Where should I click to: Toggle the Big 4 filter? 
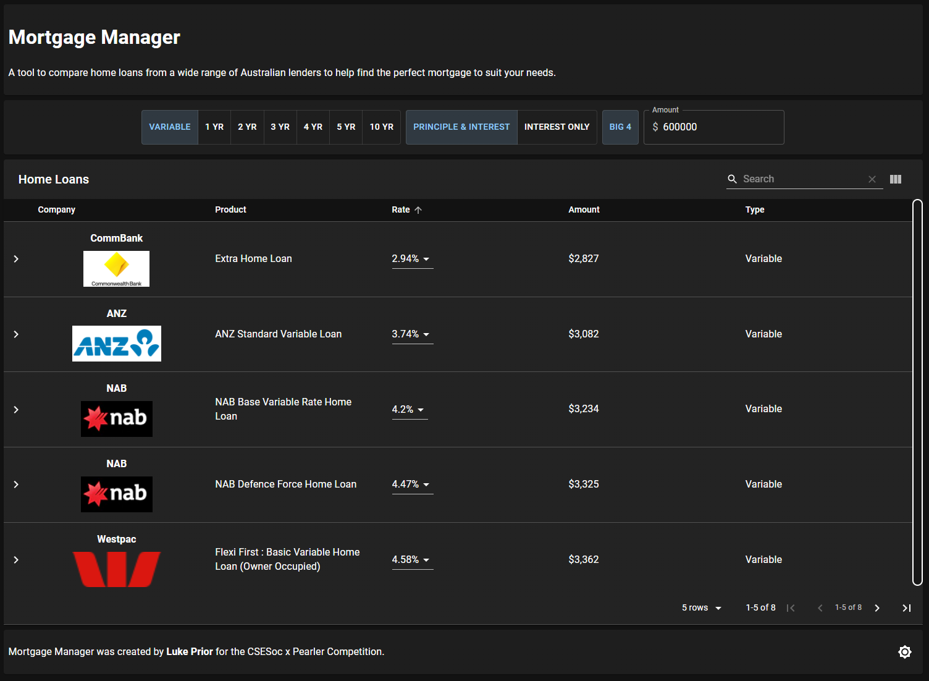[x=620, y=127]
